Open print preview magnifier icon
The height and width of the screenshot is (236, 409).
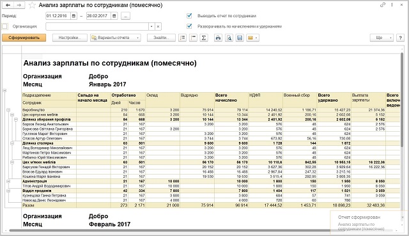[x=229, y=38]
